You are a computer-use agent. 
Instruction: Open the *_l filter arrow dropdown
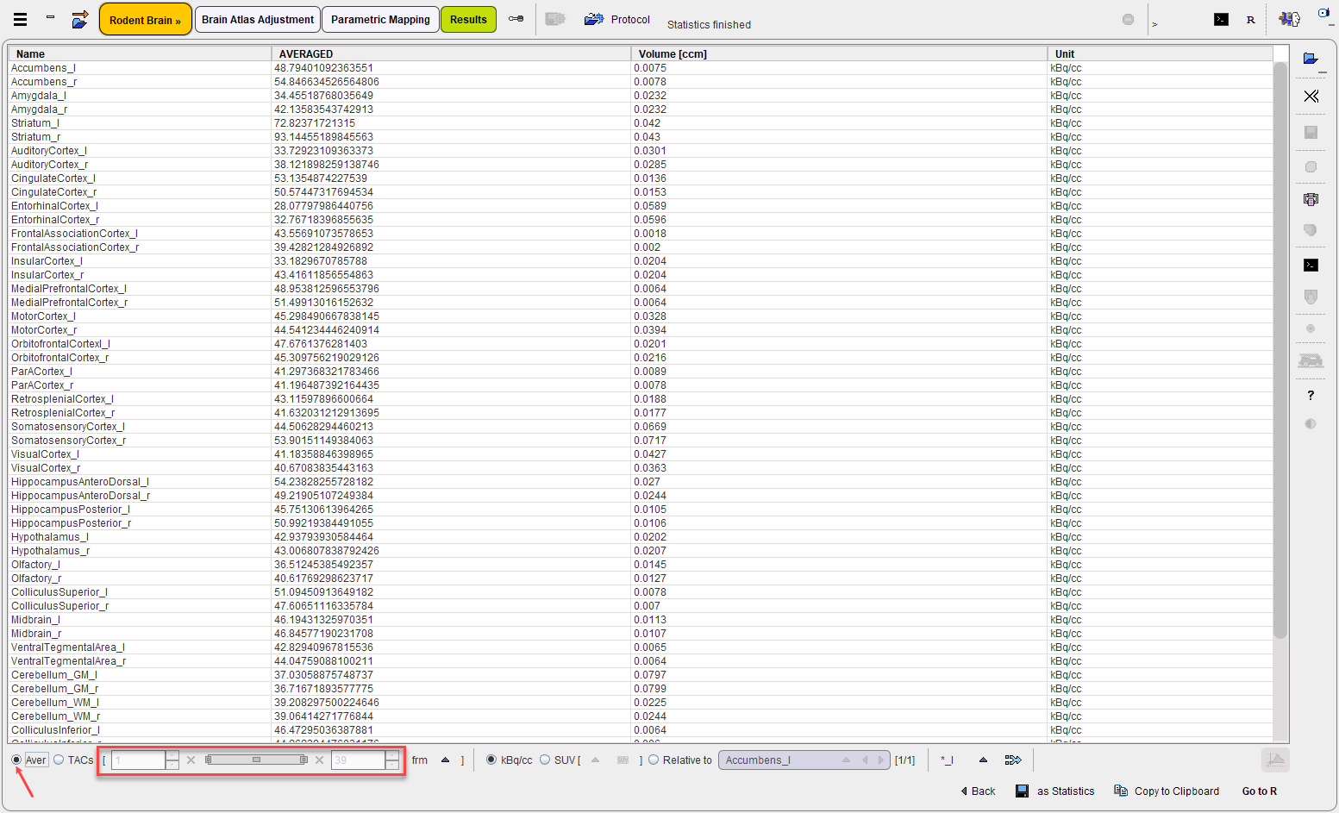[983, 760]
